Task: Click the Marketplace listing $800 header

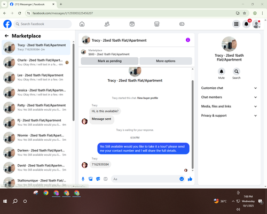Action: (136, 52)
